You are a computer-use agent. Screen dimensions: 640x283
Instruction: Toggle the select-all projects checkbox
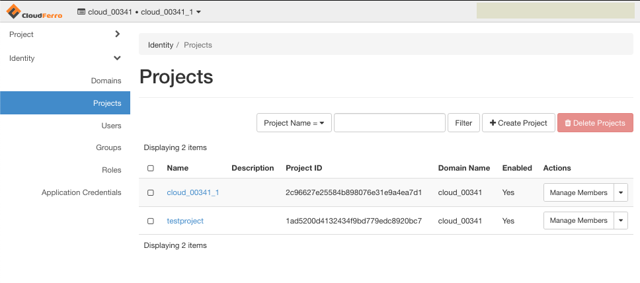click(x=151, y=169)
